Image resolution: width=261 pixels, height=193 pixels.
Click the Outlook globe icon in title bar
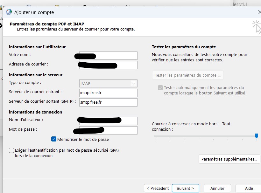(x=9, y=12)
